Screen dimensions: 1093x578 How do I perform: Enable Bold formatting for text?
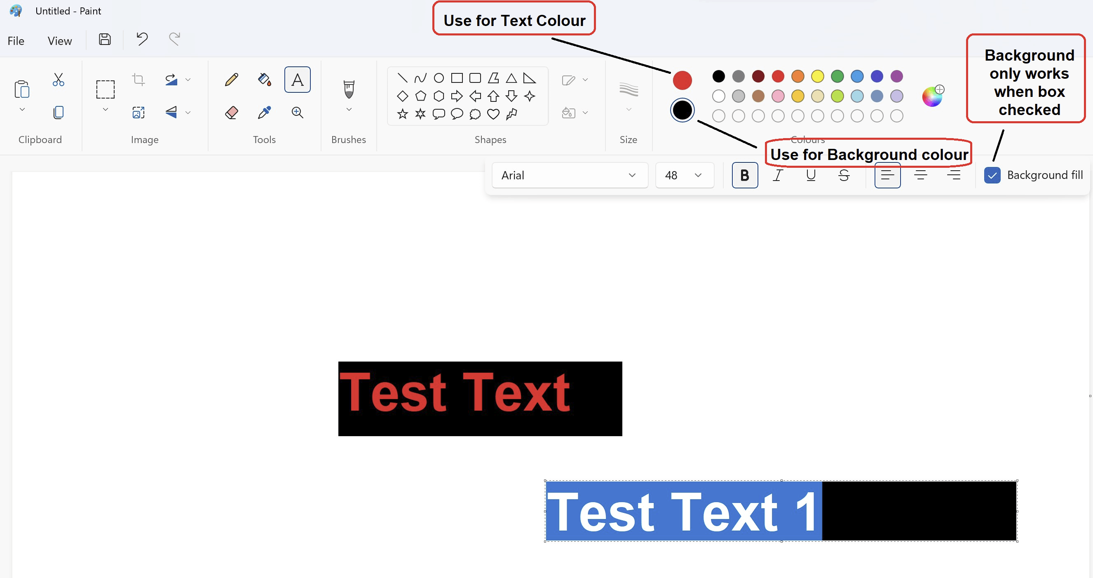744,174
